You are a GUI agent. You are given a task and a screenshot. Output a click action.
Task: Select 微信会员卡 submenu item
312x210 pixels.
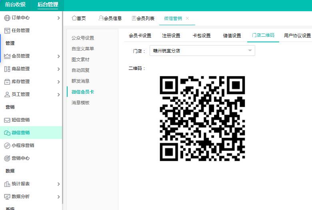[x=83, y=92]
